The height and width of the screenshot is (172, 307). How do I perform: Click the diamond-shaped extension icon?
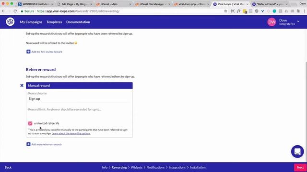[x=257, y=11]
